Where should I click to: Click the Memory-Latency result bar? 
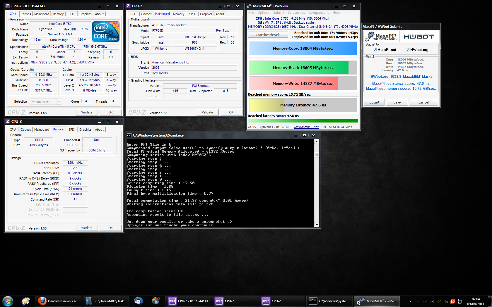pyautogui.click(x=303, y=105)
